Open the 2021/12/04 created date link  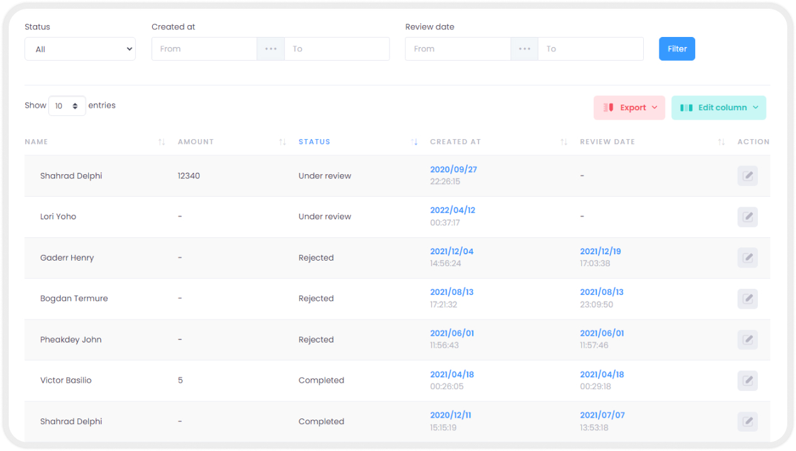[x=452, y=251]
